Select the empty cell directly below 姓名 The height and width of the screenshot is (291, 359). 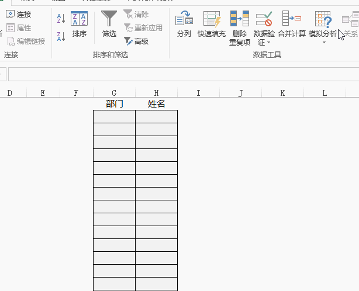point(156,116)
